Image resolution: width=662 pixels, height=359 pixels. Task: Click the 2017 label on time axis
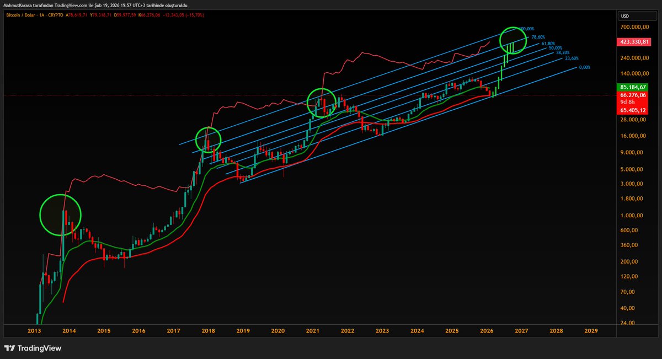pyautogui.click(x=174, y=331)
